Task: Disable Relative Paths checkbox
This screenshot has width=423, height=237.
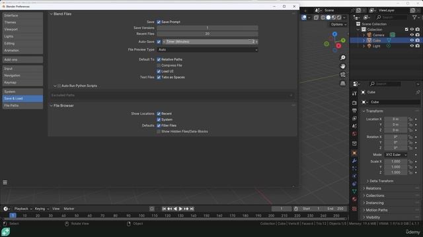Action: [x=159, y=59]
